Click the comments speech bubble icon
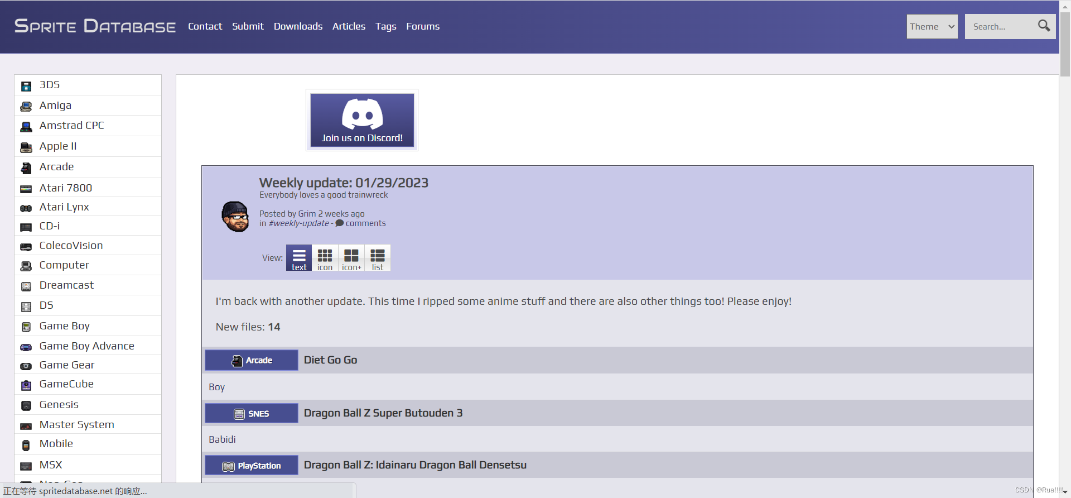 (x=339, y=223)
